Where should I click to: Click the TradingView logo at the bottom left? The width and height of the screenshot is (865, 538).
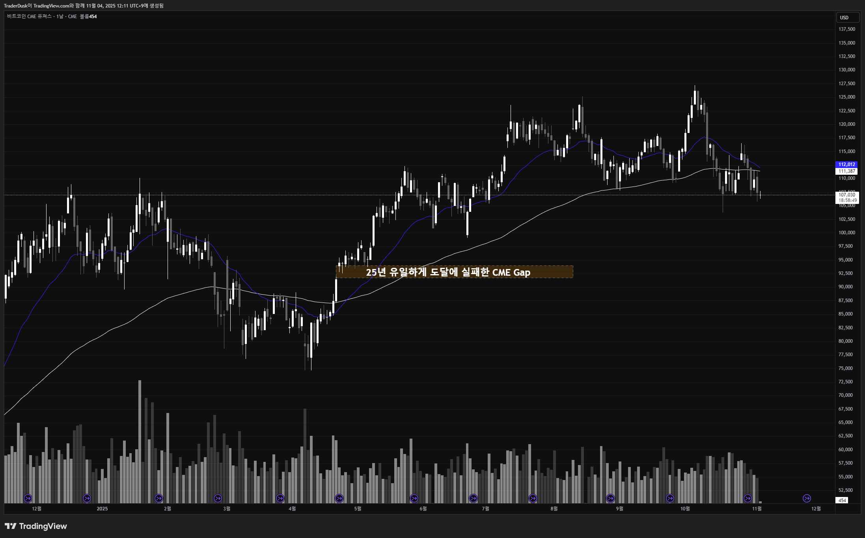pos(36,526)
